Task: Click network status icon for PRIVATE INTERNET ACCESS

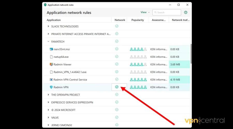Action: pos(117,34)
